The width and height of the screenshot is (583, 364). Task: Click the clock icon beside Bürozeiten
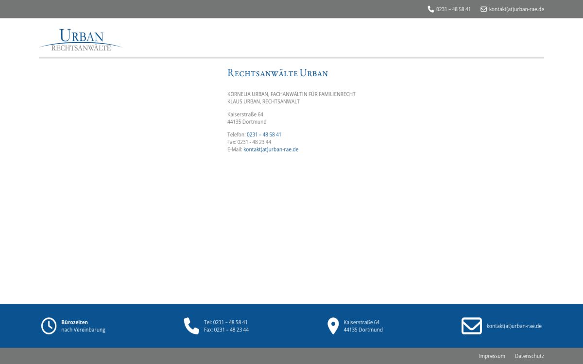click(49, 326)
